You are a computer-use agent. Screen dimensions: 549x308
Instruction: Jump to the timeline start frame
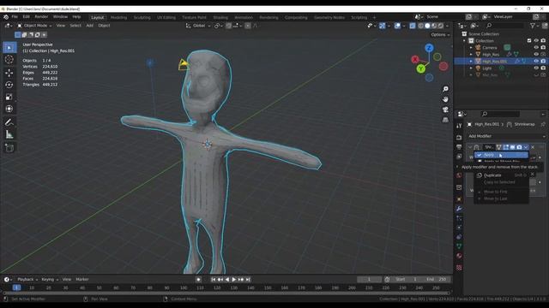click(x=214, y=280)
